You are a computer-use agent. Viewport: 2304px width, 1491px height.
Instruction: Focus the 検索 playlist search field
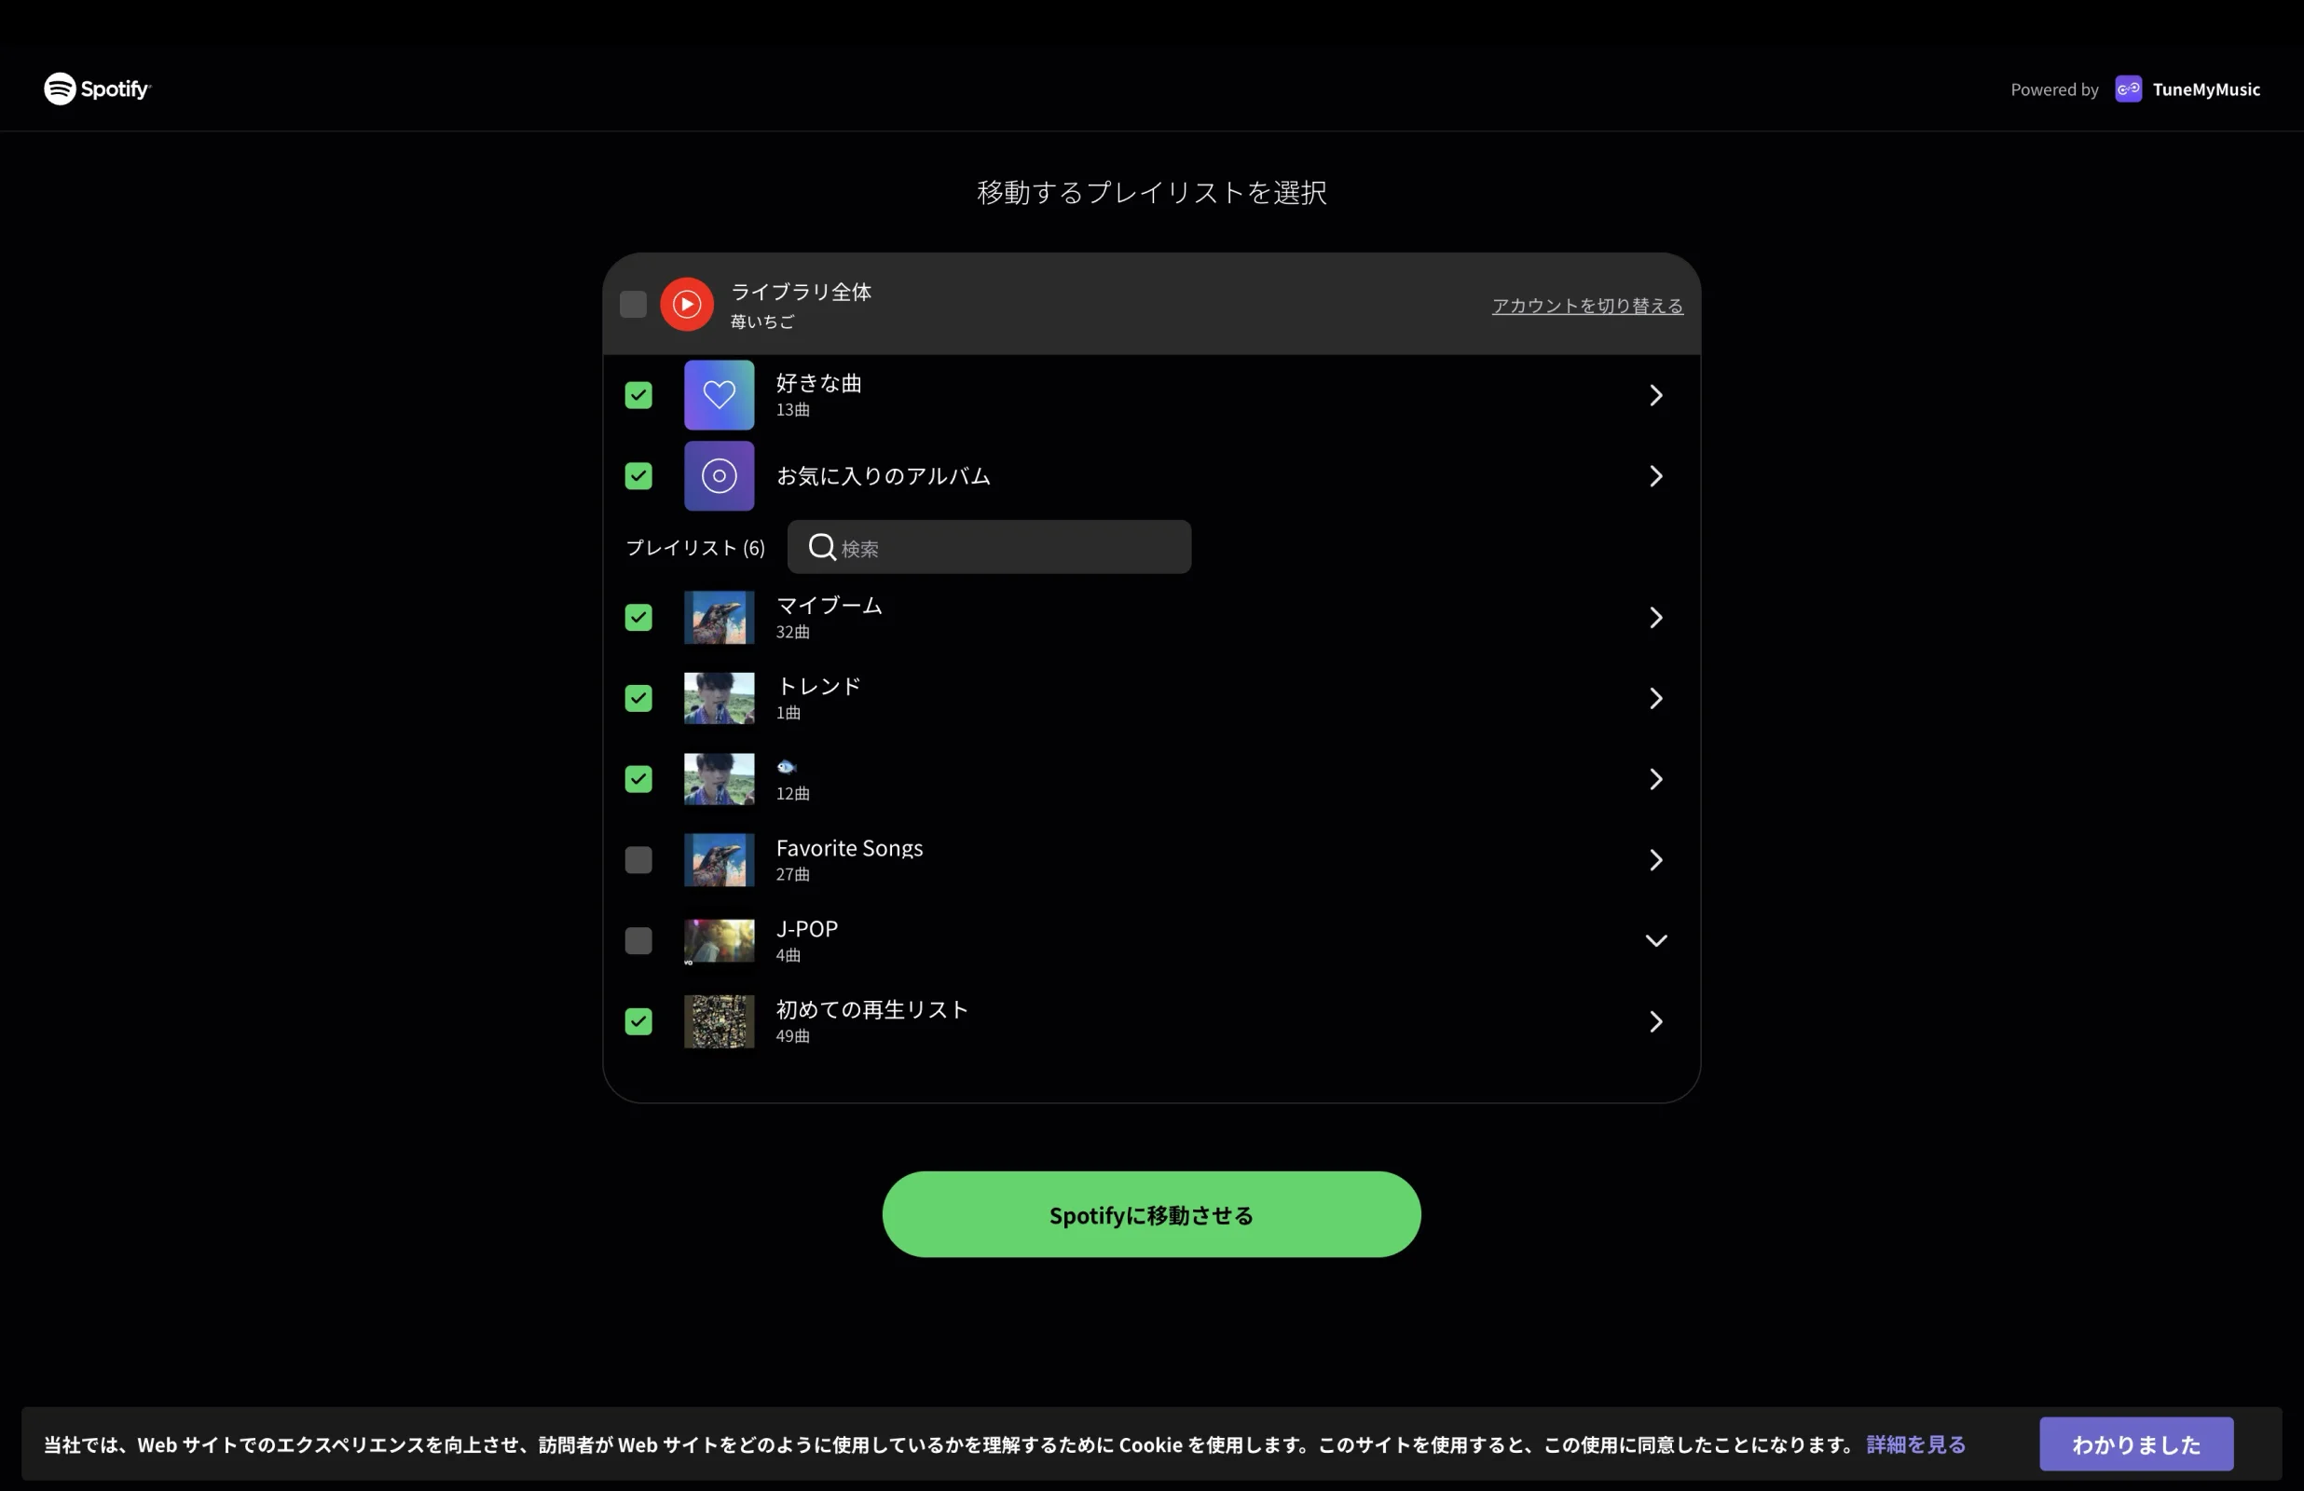coord(988,547)
